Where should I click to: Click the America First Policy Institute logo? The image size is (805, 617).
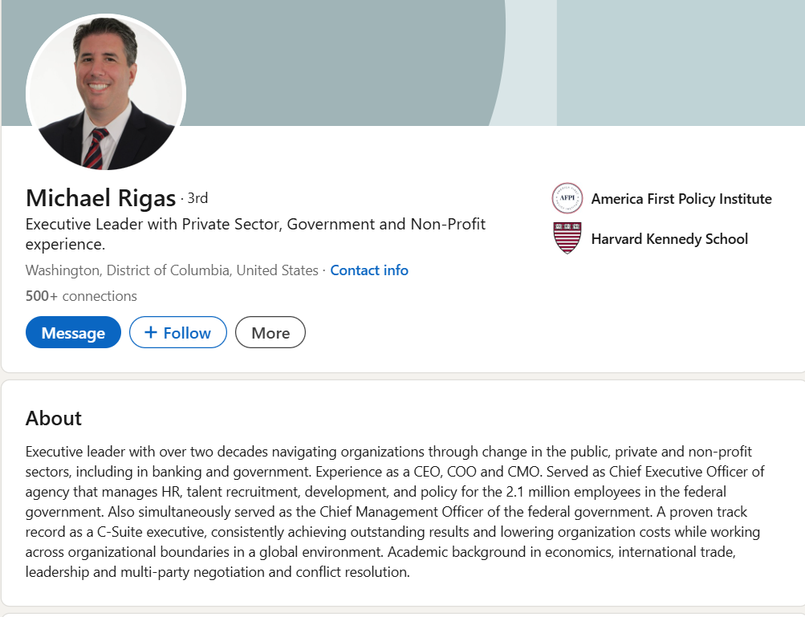click(x=567, y=198)
